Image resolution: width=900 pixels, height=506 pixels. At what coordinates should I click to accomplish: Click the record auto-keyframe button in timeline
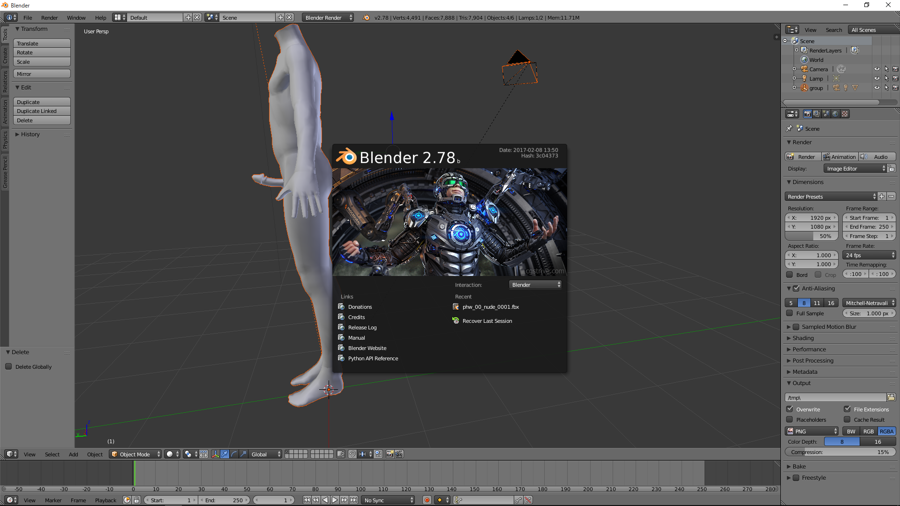[427, 500]
